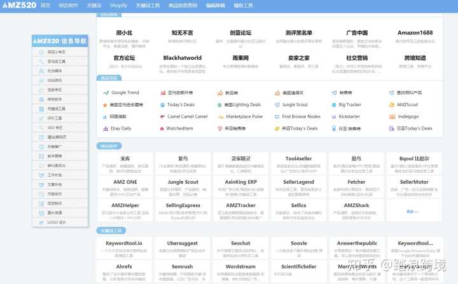Open the Sellics card
The width and height of the screenshot is (458, 284).
(x=298, y=210)
